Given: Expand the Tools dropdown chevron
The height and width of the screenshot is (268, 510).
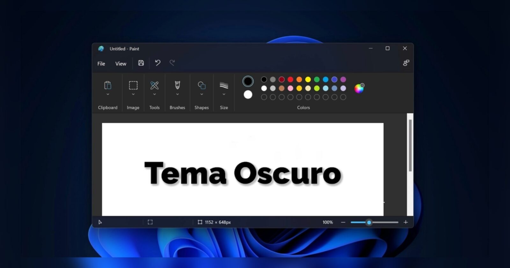Looking at the screenshot, I should (x=155, y=94).
